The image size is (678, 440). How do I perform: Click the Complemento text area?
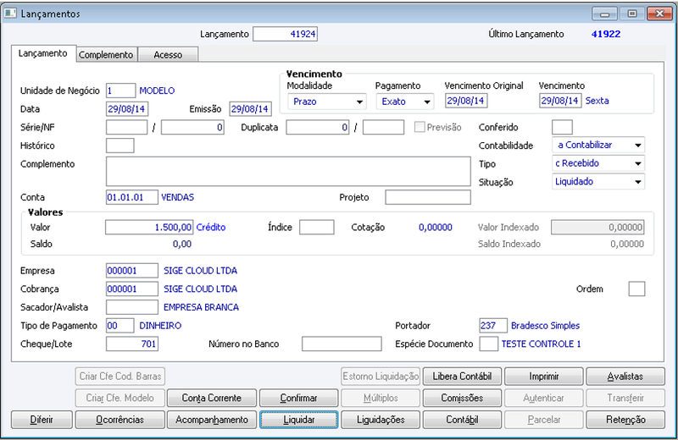(x=288, y=172)
